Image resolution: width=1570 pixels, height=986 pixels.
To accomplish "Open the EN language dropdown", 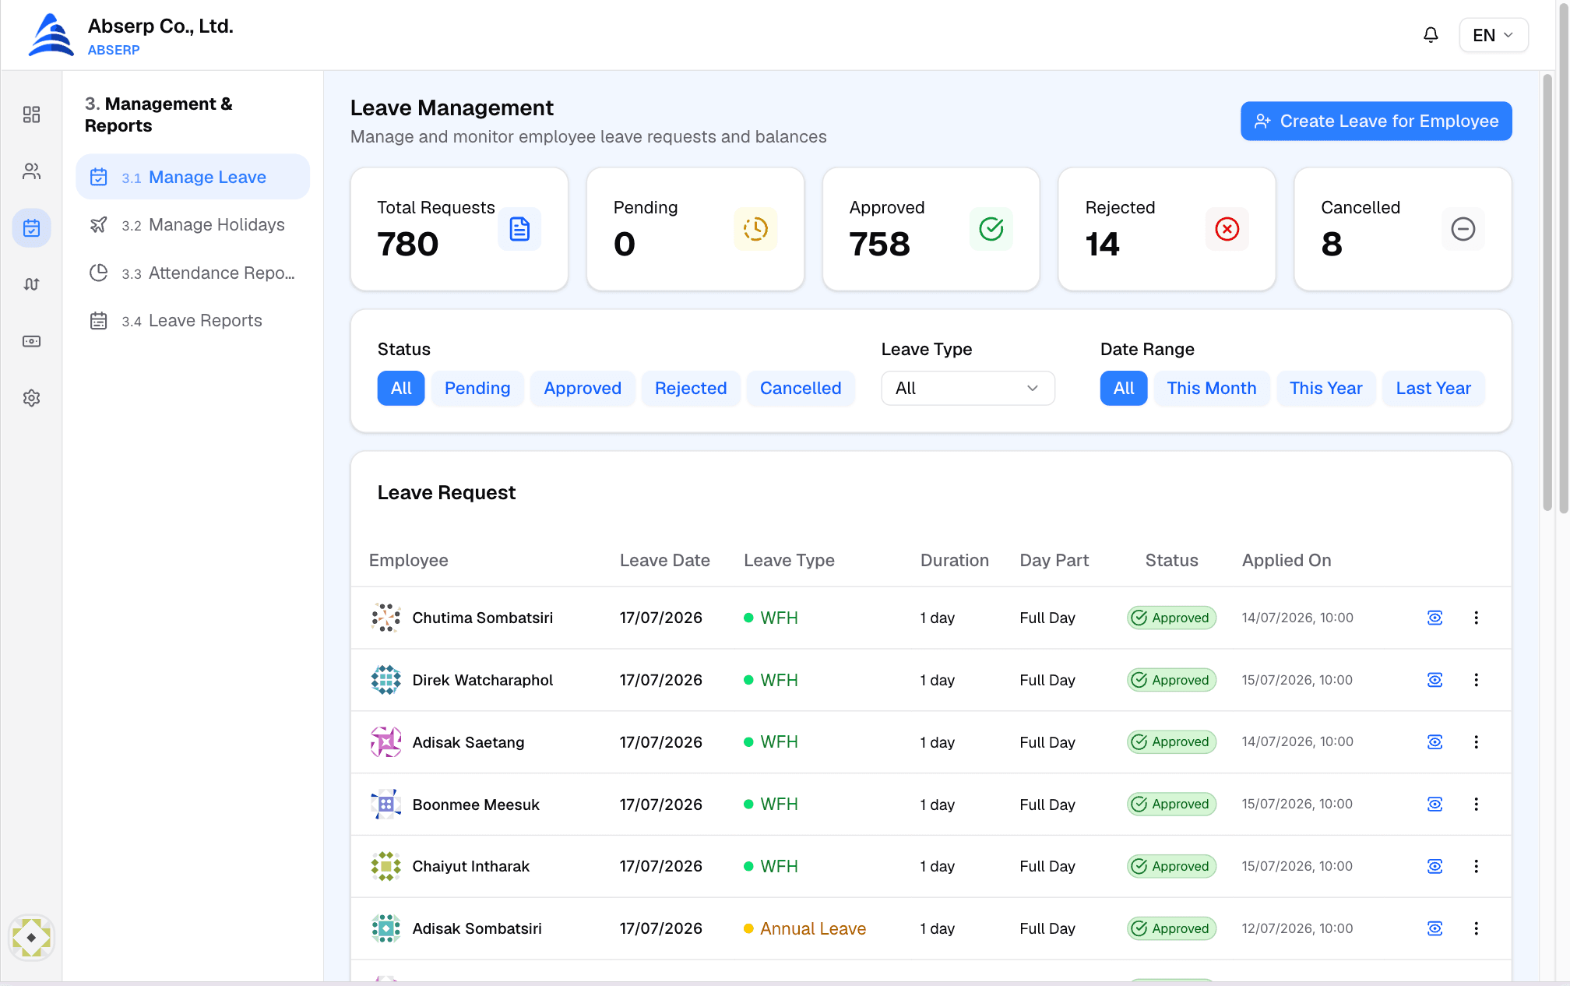I will coord(1493,35).
